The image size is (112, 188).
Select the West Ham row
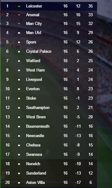(49, 70)
